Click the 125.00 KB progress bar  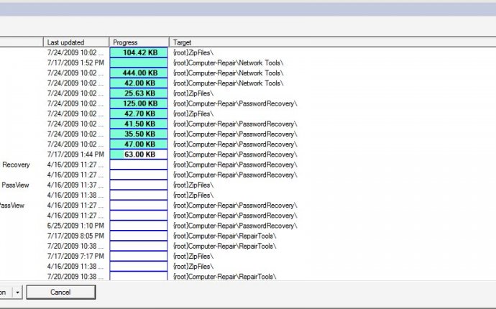[139, 103]
